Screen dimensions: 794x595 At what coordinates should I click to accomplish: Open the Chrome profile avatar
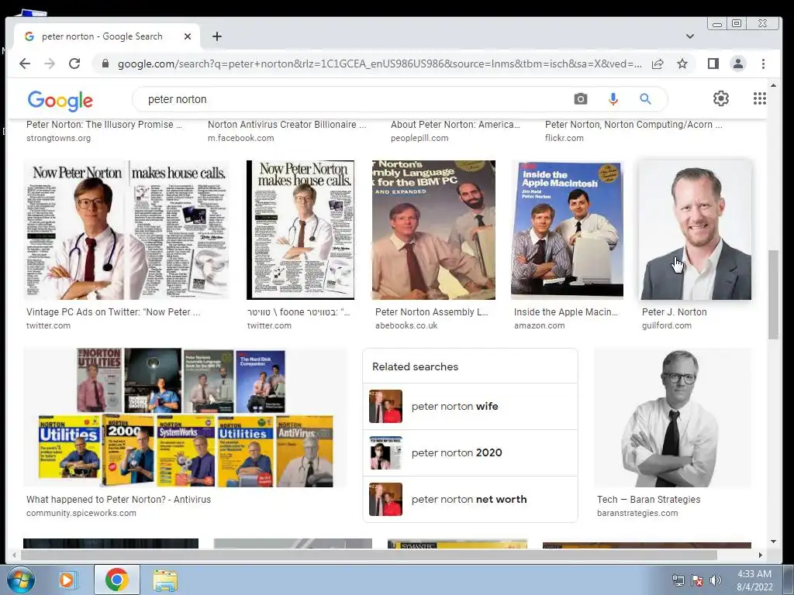(x=738, y=64)
